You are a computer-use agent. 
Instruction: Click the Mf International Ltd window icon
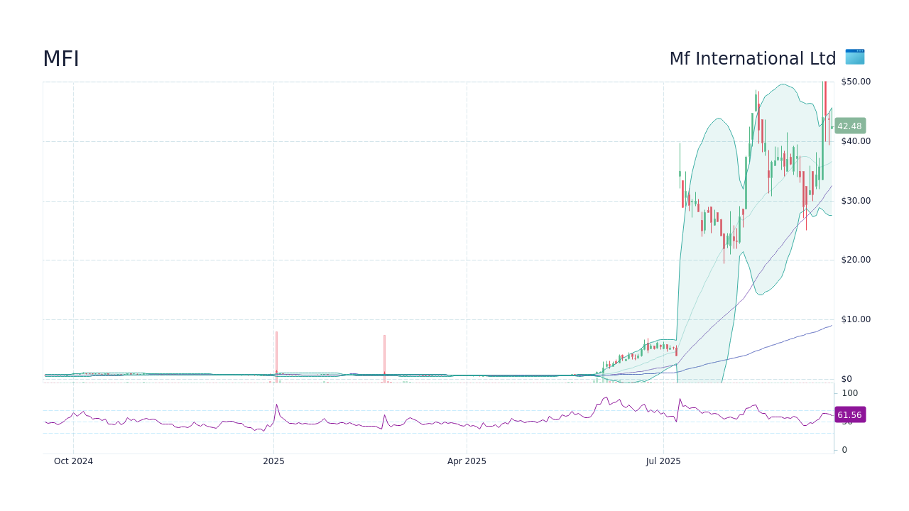[x=854, y=57]
